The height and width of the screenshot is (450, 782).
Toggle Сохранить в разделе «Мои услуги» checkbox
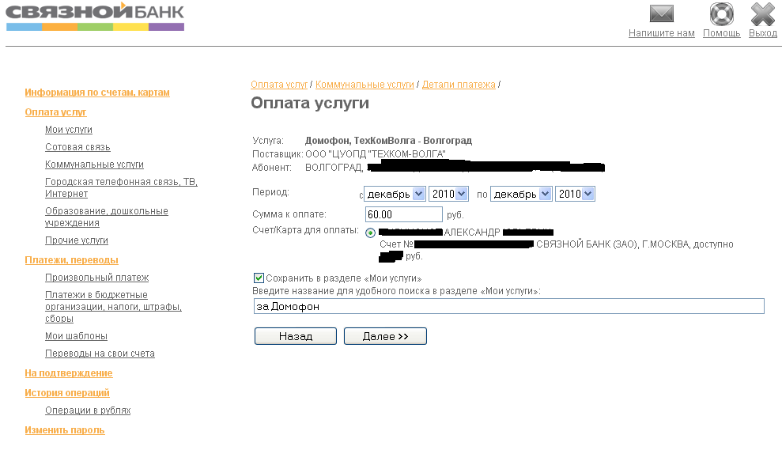[259, 278]
